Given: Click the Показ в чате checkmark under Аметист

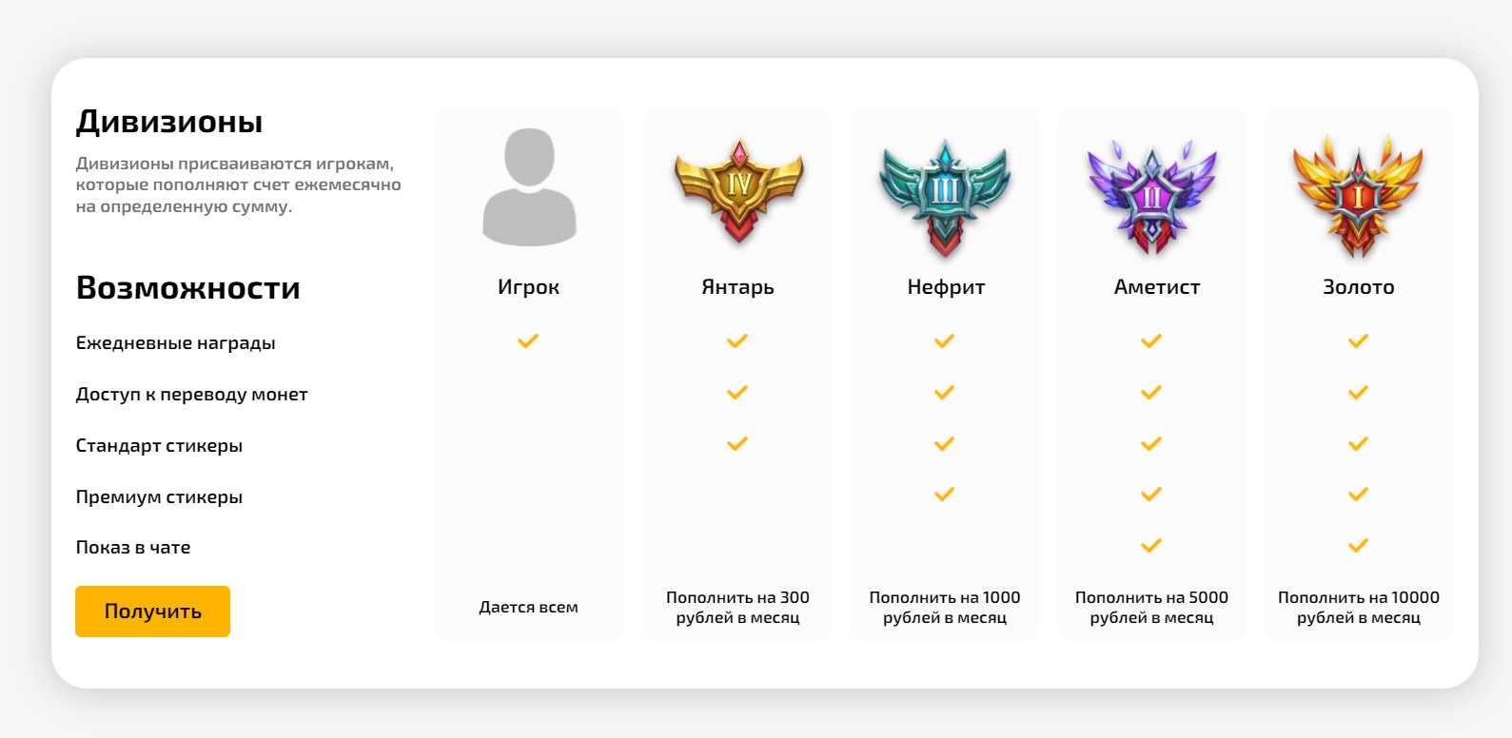Looking at the screenshot, I should (x=1151, y=546).
